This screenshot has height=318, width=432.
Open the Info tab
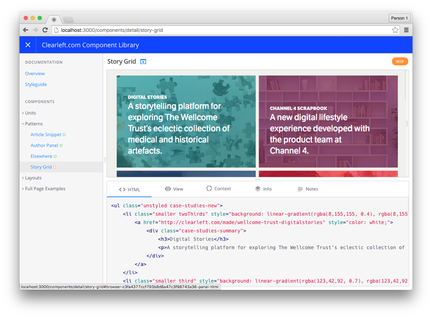264,189
